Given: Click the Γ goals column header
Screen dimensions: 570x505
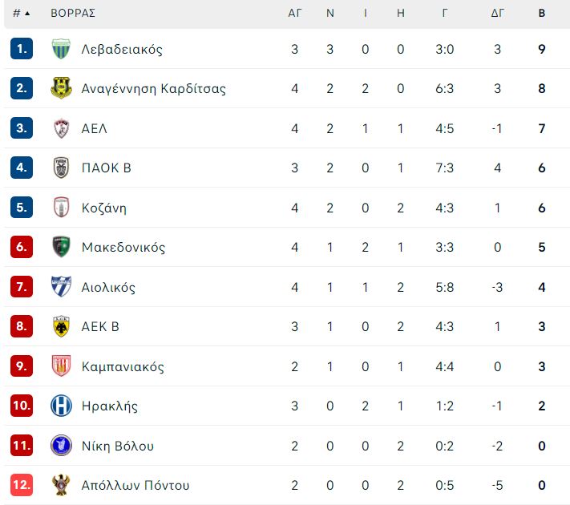Looking at the screenshot, I should click(x=445, y=14).
